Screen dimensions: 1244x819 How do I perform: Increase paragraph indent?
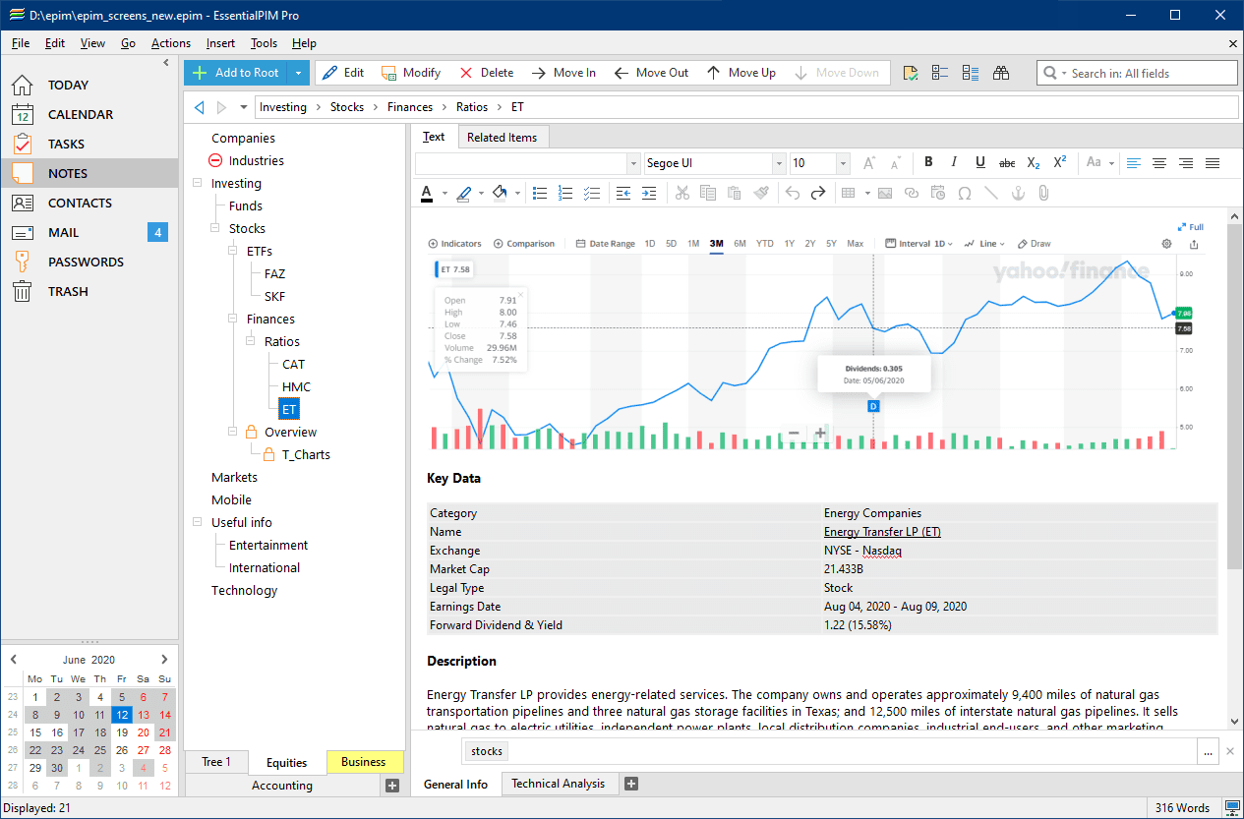(x=649, y=194)
